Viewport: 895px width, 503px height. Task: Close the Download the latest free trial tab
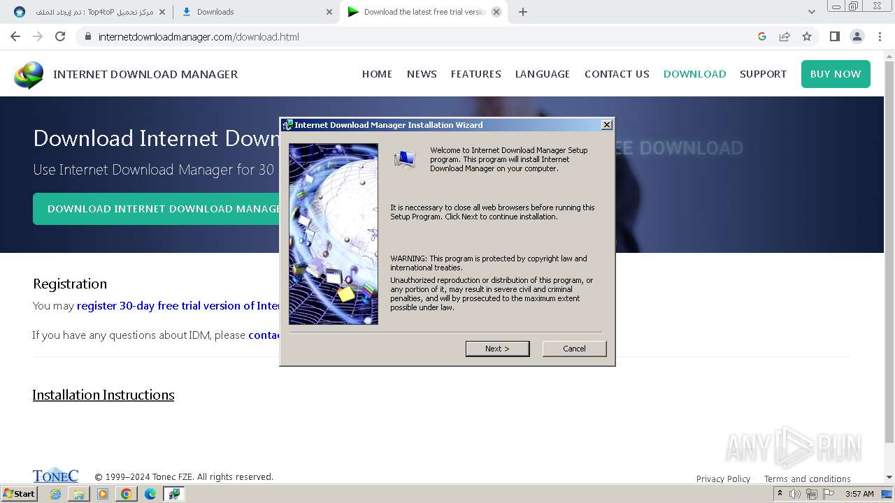[x=496, y=12]
